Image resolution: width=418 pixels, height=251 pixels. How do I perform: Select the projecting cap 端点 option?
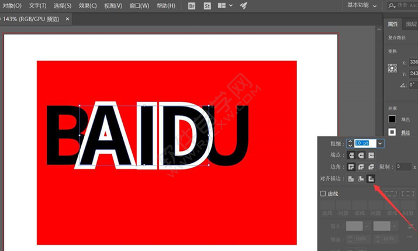[x=371, y=155]
